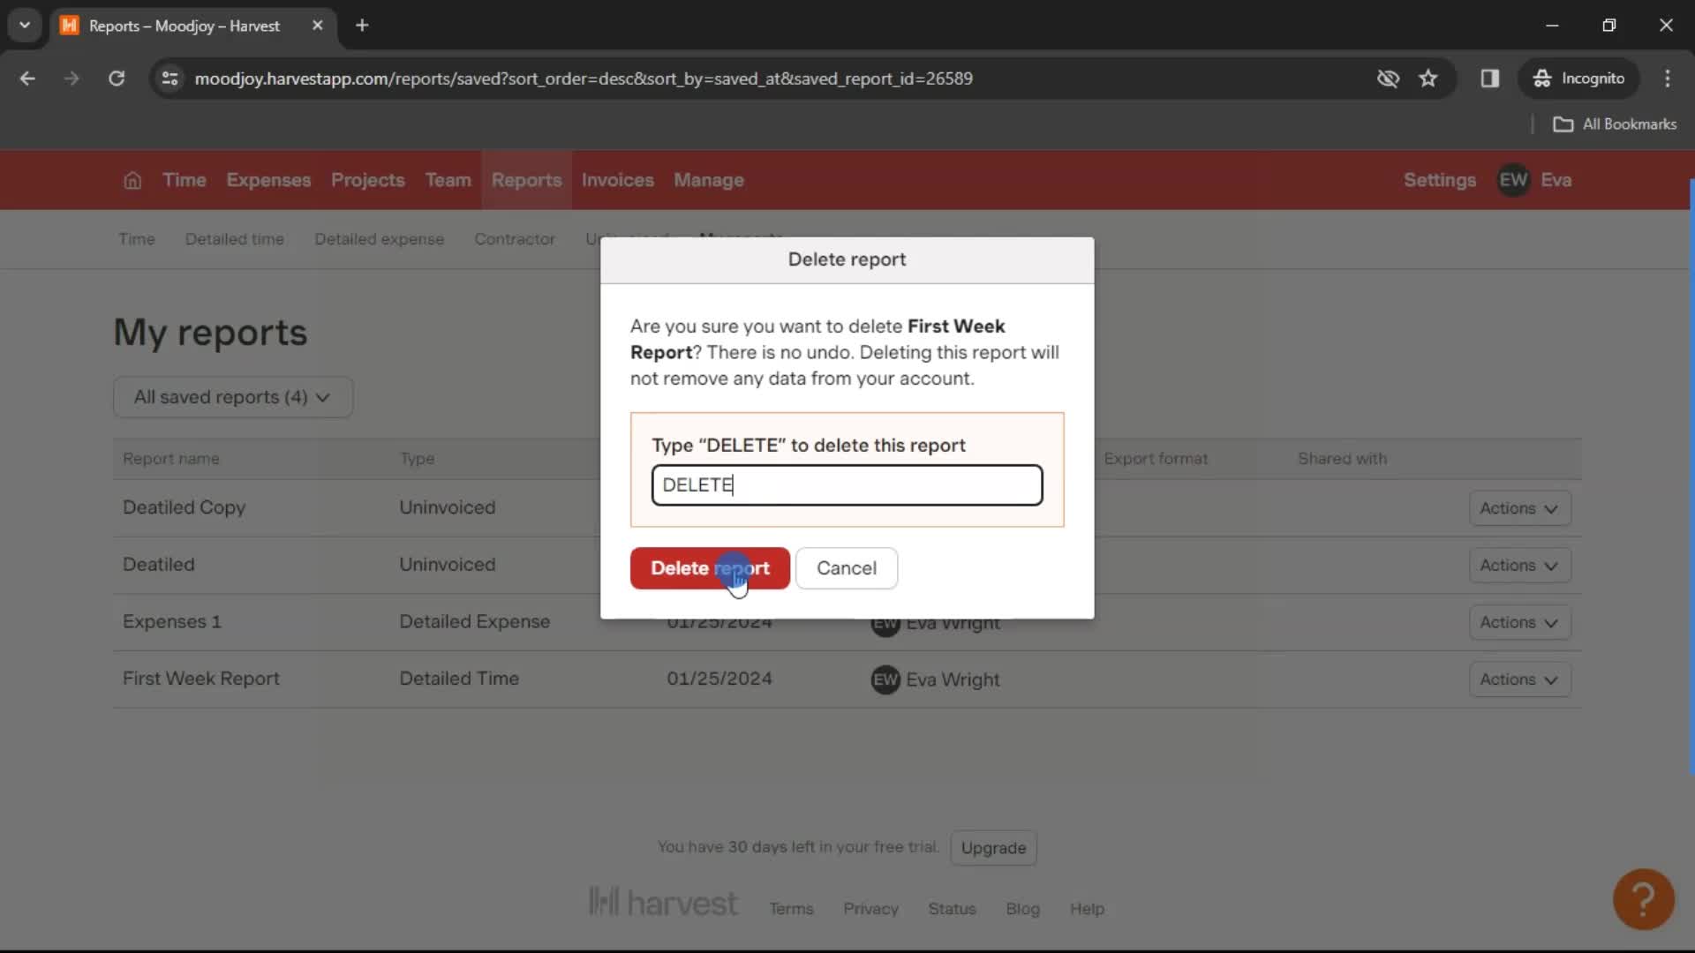Select the Manage menu item

click(x=709, y=179)
